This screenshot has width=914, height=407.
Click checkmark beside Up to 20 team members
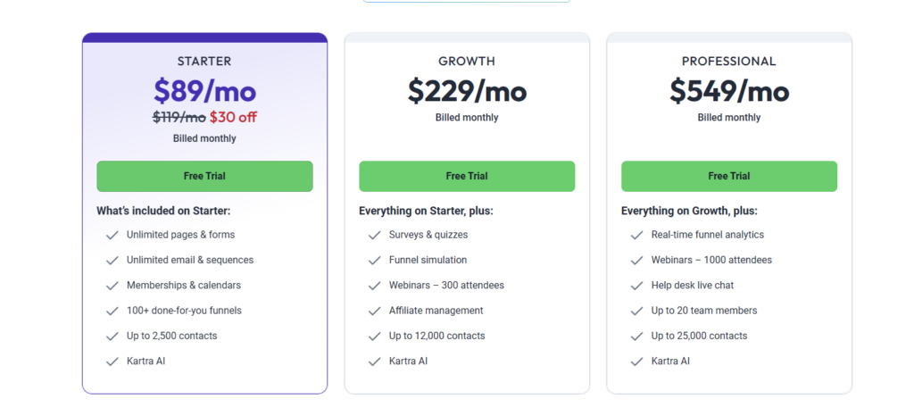(x=636, y=311)
